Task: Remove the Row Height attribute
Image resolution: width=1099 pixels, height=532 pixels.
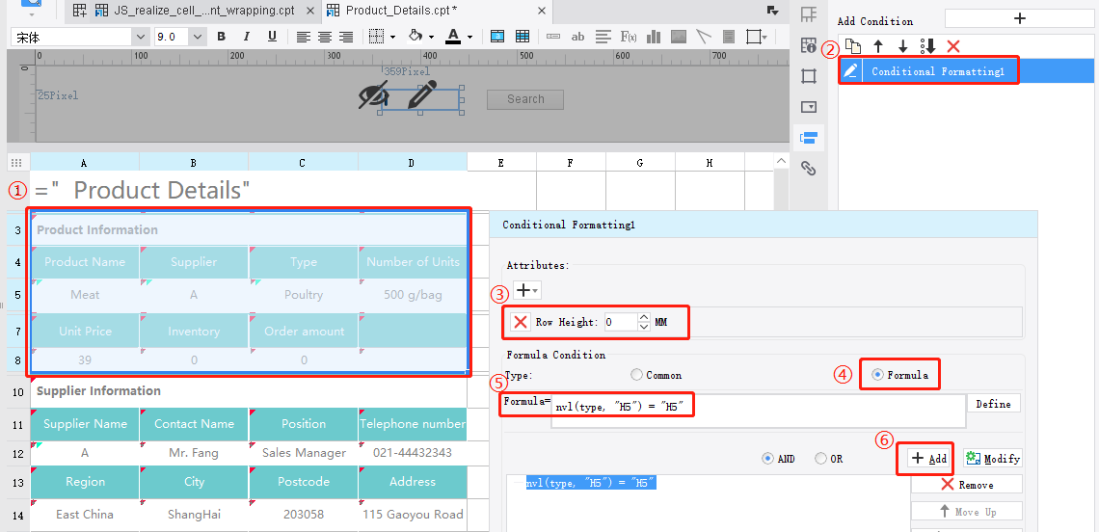Action: coord(520,323)
